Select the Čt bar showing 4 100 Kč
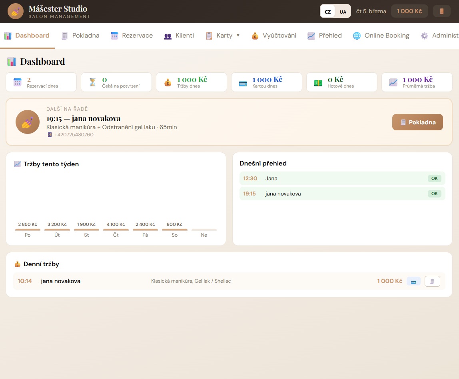This screenshot has width=459, height=379. [116, 229]
